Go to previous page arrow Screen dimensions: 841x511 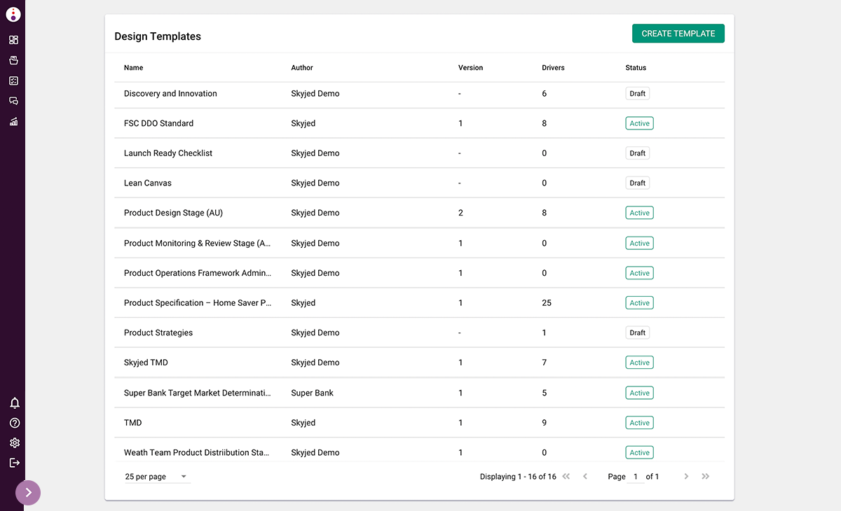coord(585,477)
